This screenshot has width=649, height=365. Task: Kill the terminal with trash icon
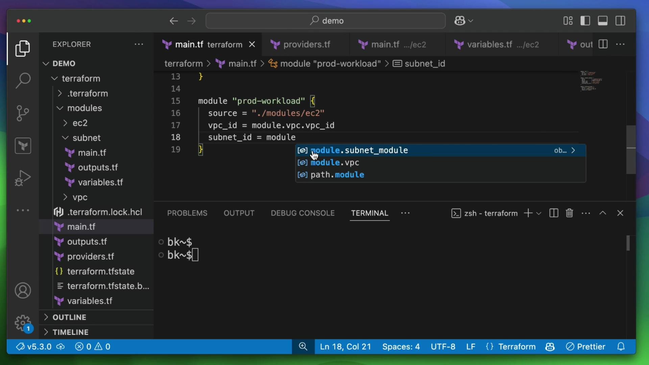pos(570,213)
